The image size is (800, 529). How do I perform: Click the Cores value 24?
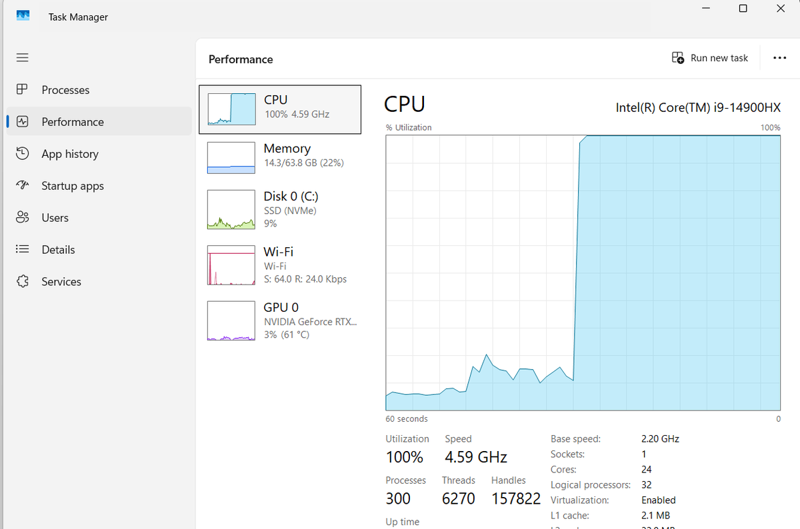647,469
